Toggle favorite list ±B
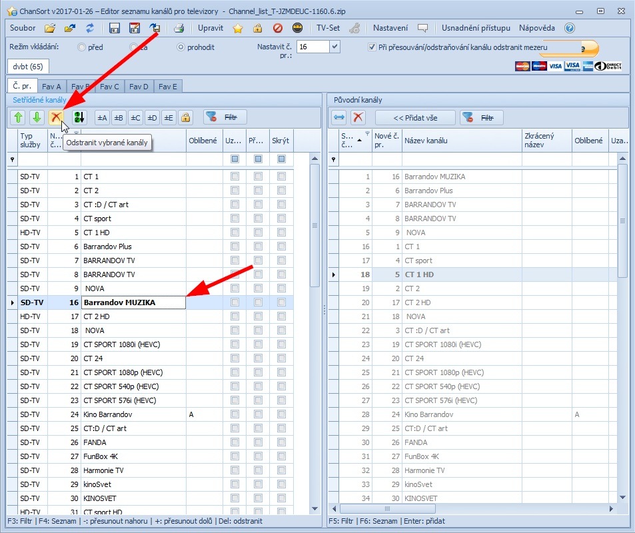The height and width of the screenshot is (533, 635). click(119, 117)
